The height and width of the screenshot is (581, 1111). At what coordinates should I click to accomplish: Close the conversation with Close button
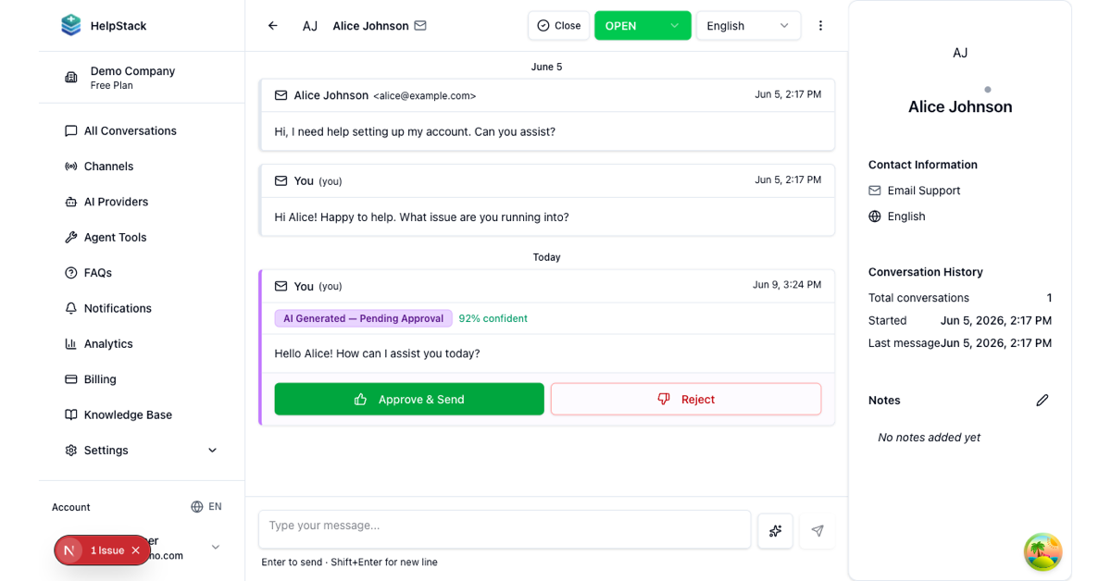(x=558, y=26)
